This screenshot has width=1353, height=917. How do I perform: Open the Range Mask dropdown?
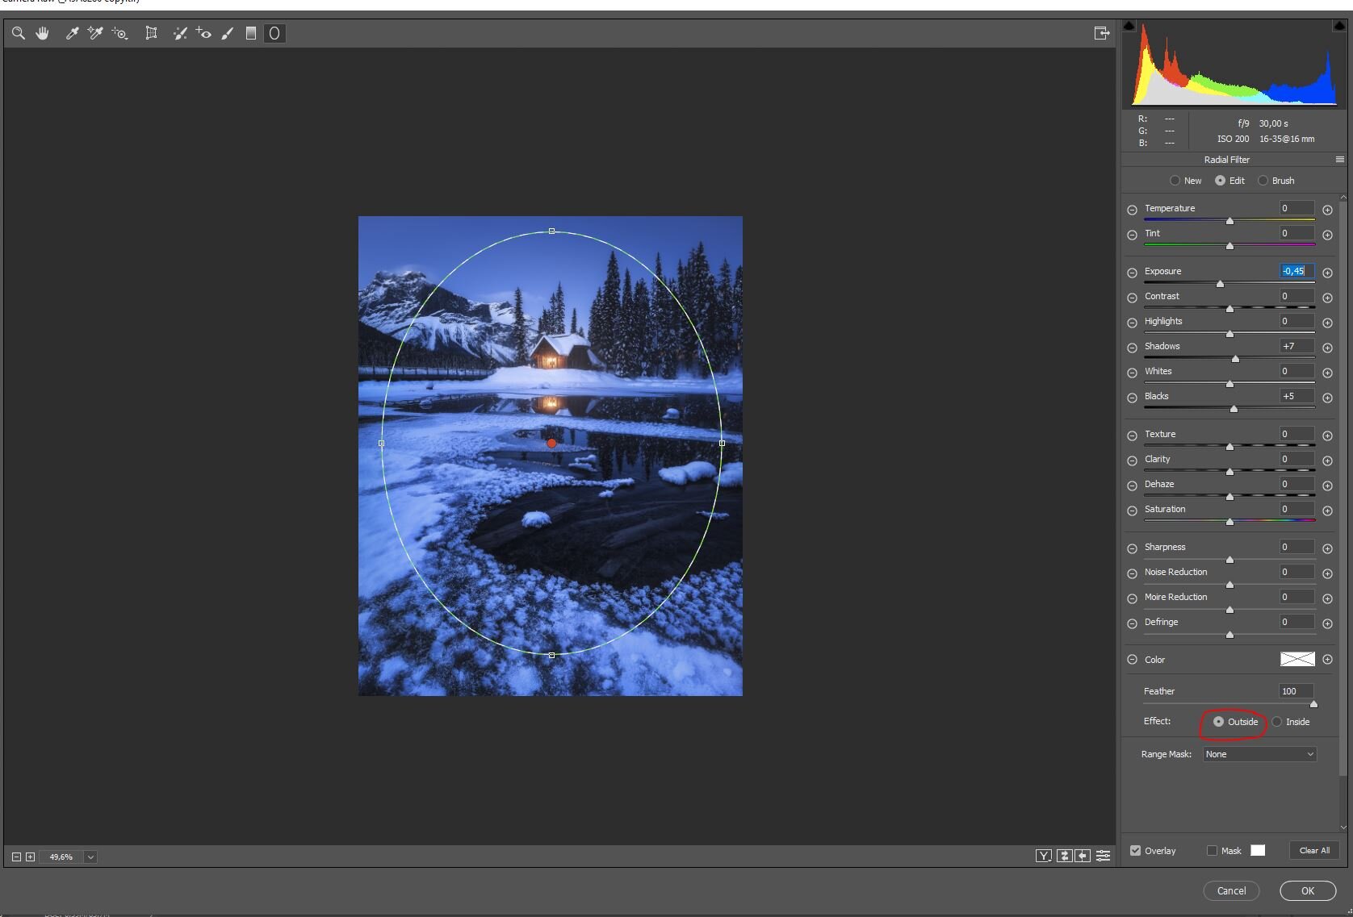1260,754
